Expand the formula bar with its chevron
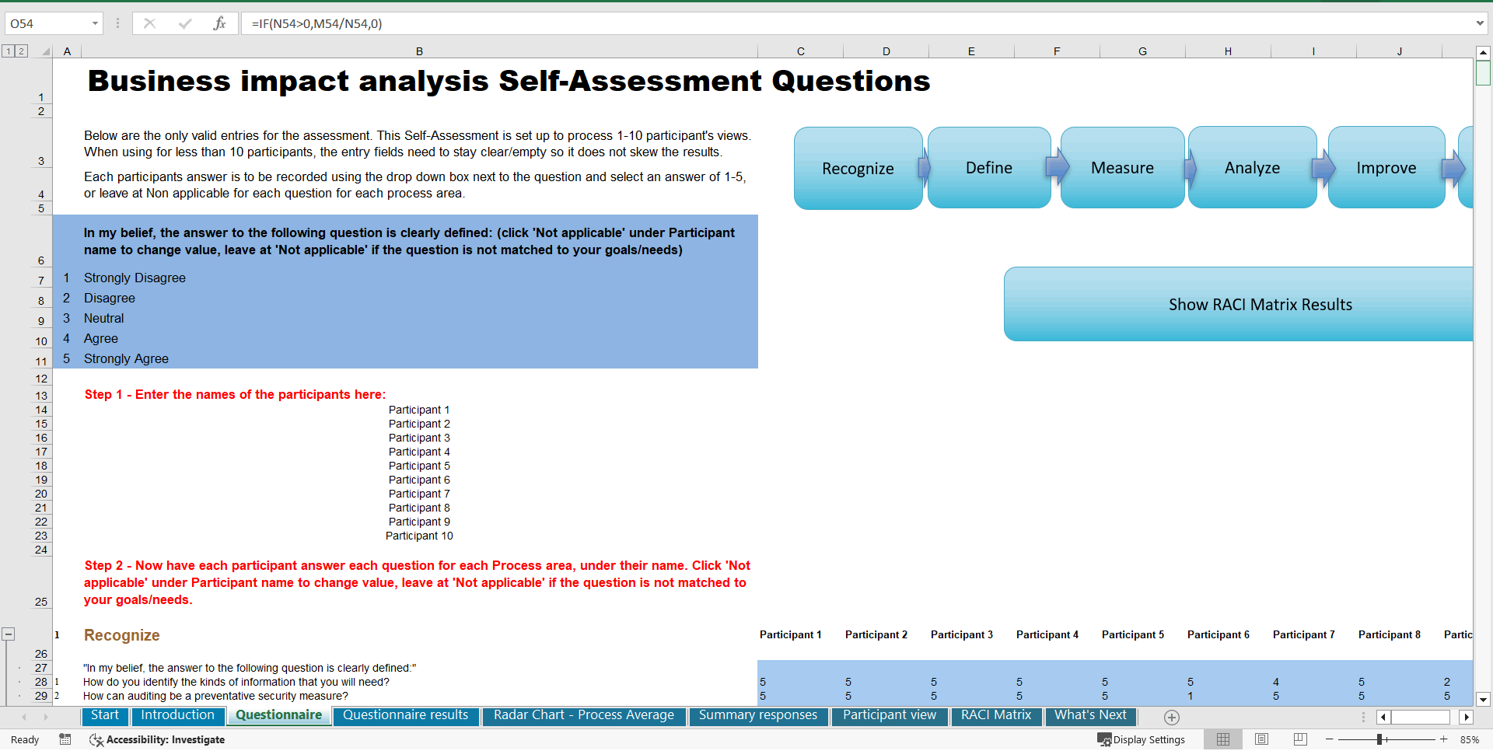Screen dimensions: 1493x751 click(x=1481, y=23)
